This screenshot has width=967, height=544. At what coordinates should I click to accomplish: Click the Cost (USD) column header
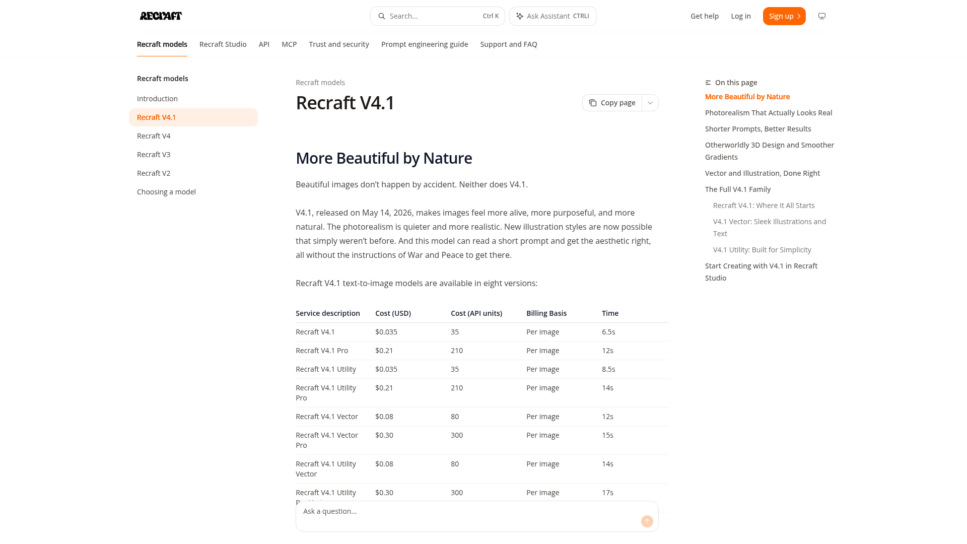(x=393, y=313)
